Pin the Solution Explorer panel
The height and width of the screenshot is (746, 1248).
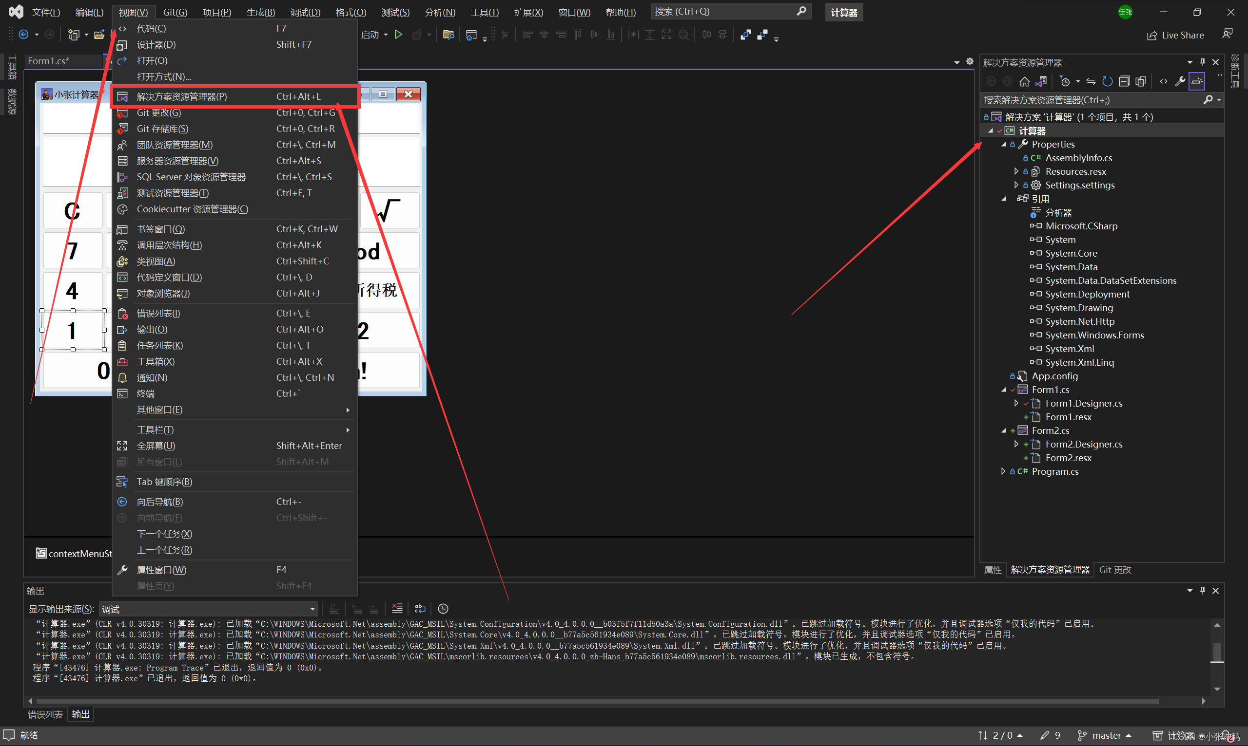1203,62
